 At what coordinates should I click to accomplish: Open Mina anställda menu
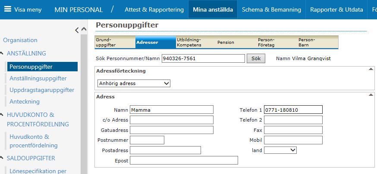(213, 9)
